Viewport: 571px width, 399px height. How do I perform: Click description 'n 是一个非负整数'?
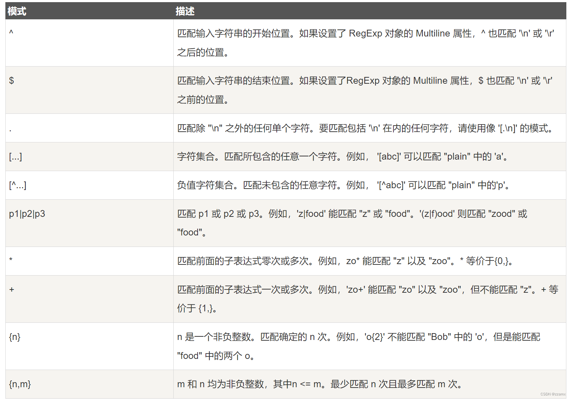tap(370, 346)
